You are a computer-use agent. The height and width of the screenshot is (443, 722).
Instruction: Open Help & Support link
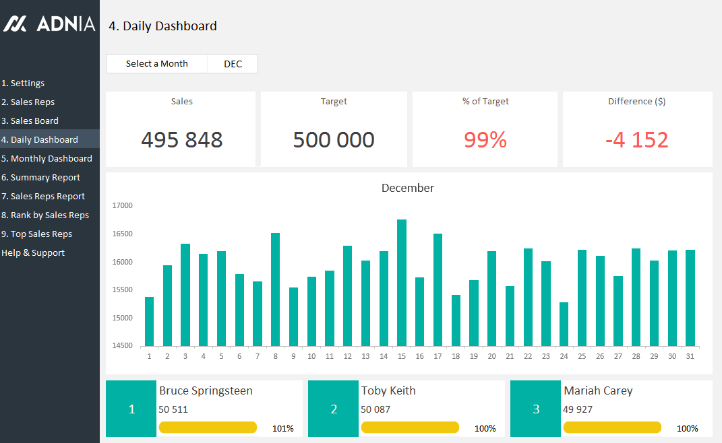33,253
